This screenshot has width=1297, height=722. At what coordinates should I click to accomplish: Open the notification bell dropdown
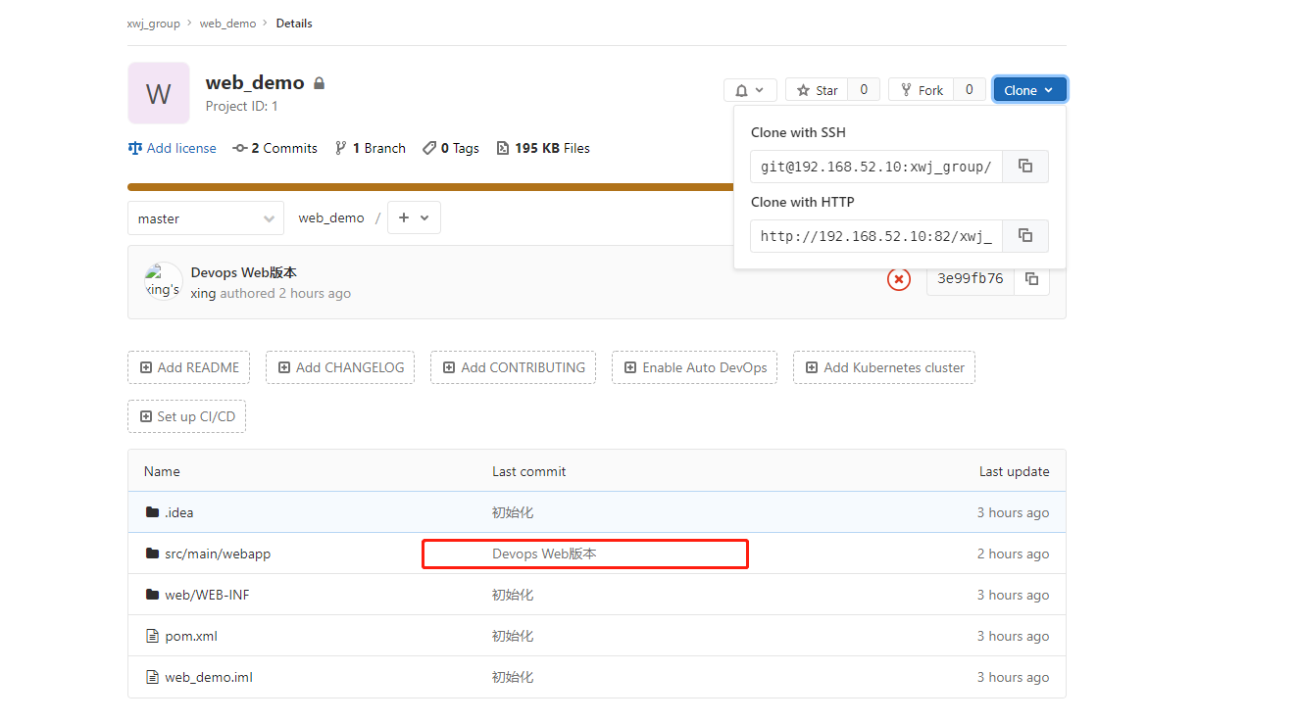coord(750,90)
